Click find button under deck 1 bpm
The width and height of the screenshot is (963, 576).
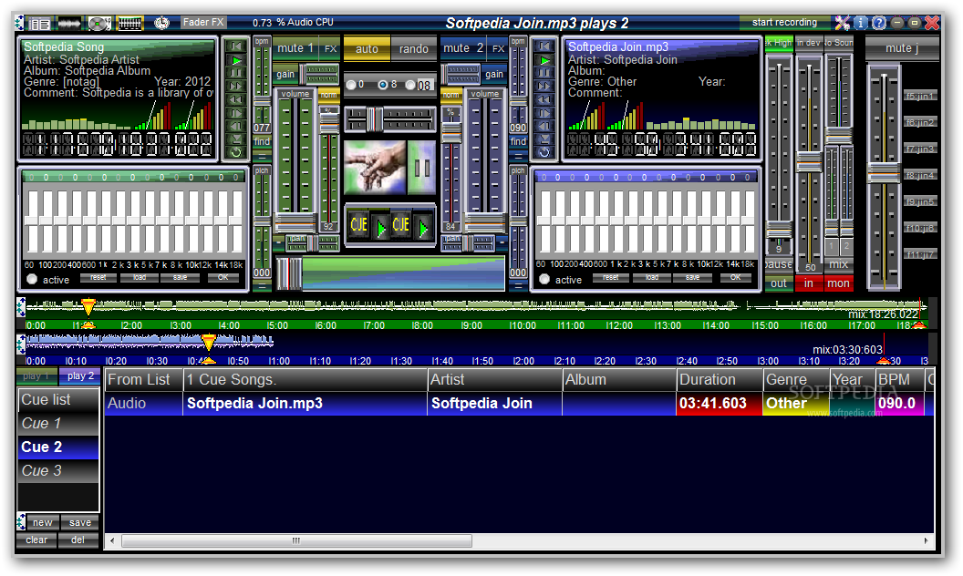pyautogui.click(x=262, y=141)
